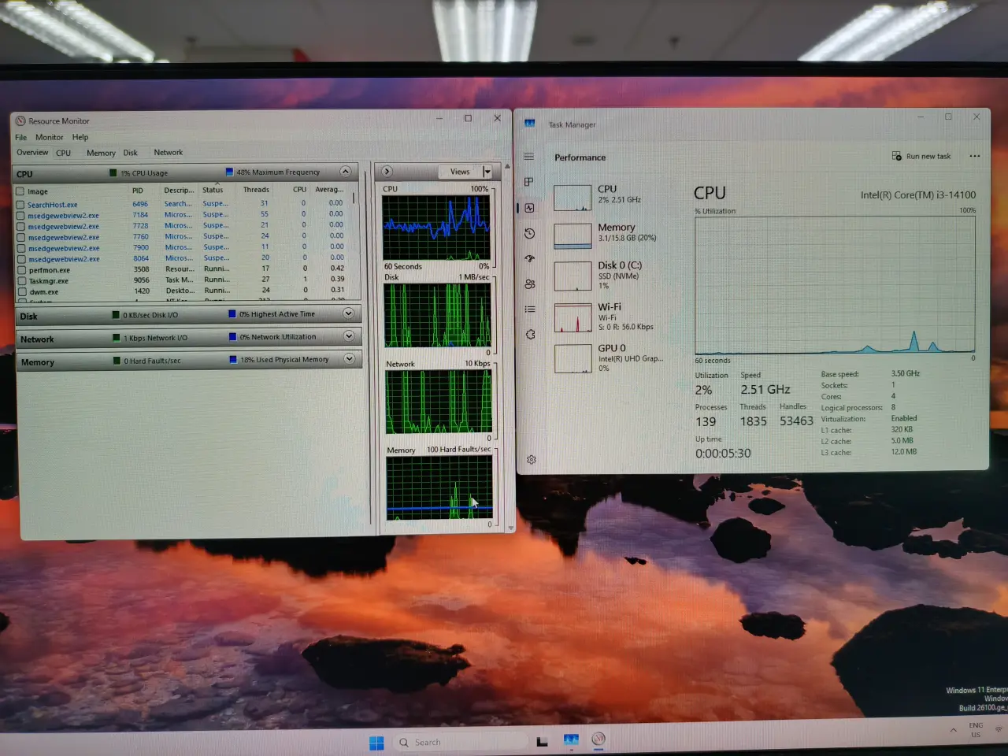Click the Resource Monitor icon on the taskbar
This screenshot has width=1008, height=756.
pos(598,739)
